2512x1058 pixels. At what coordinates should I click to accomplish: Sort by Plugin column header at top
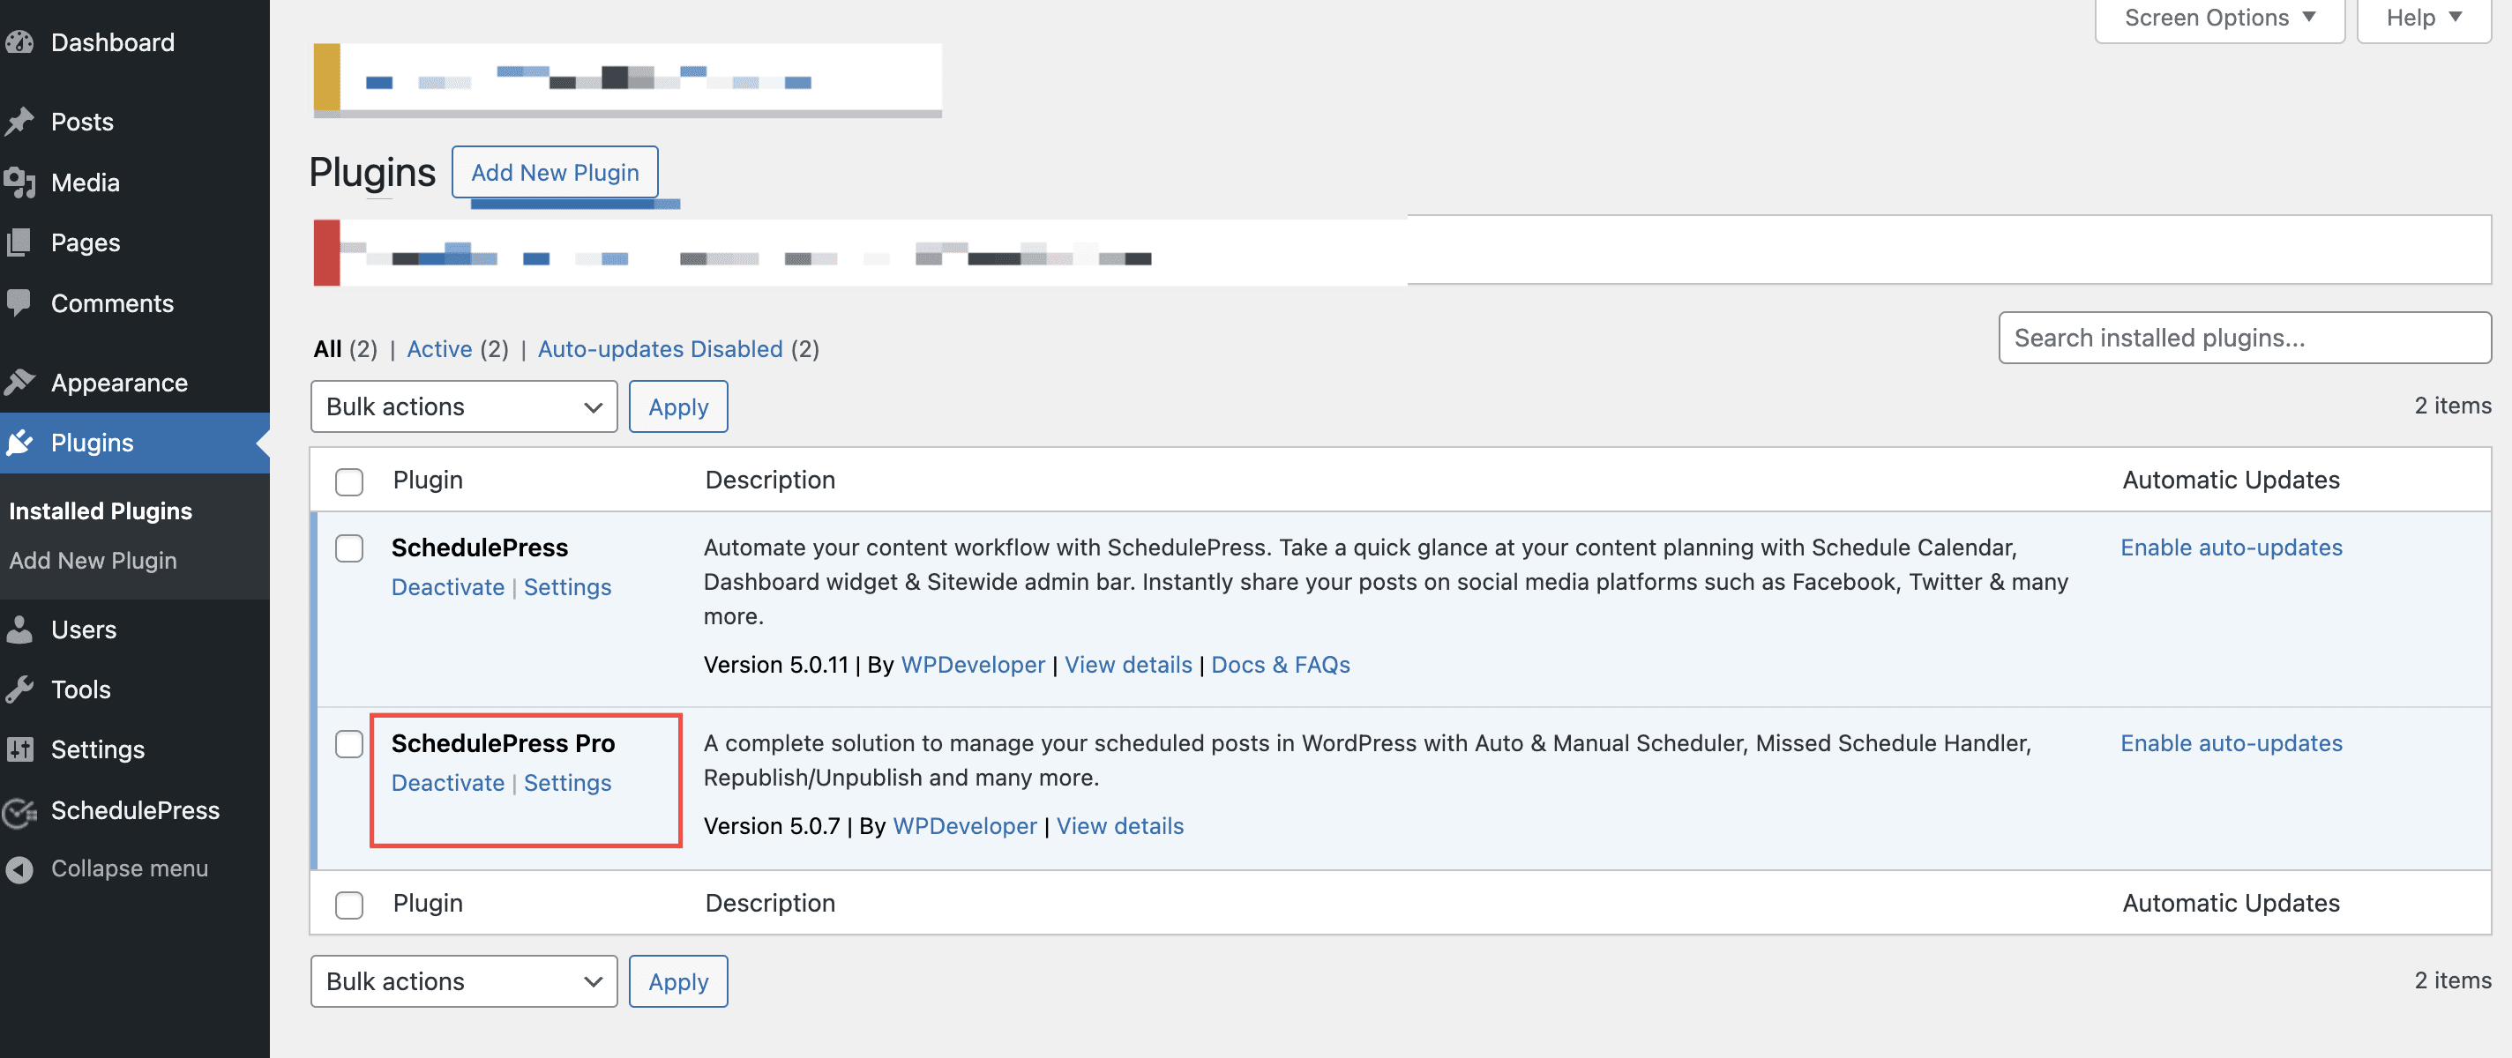428,481
